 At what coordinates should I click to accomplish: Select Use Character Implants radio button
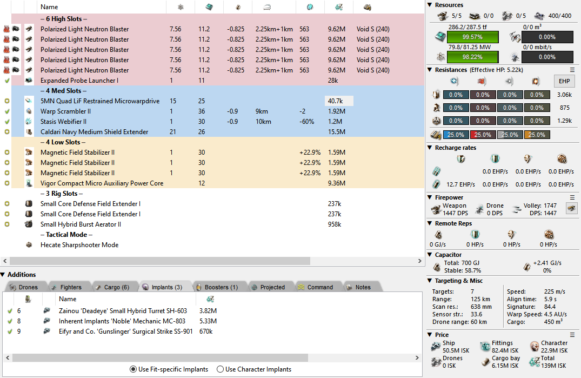tap(220, 369)
